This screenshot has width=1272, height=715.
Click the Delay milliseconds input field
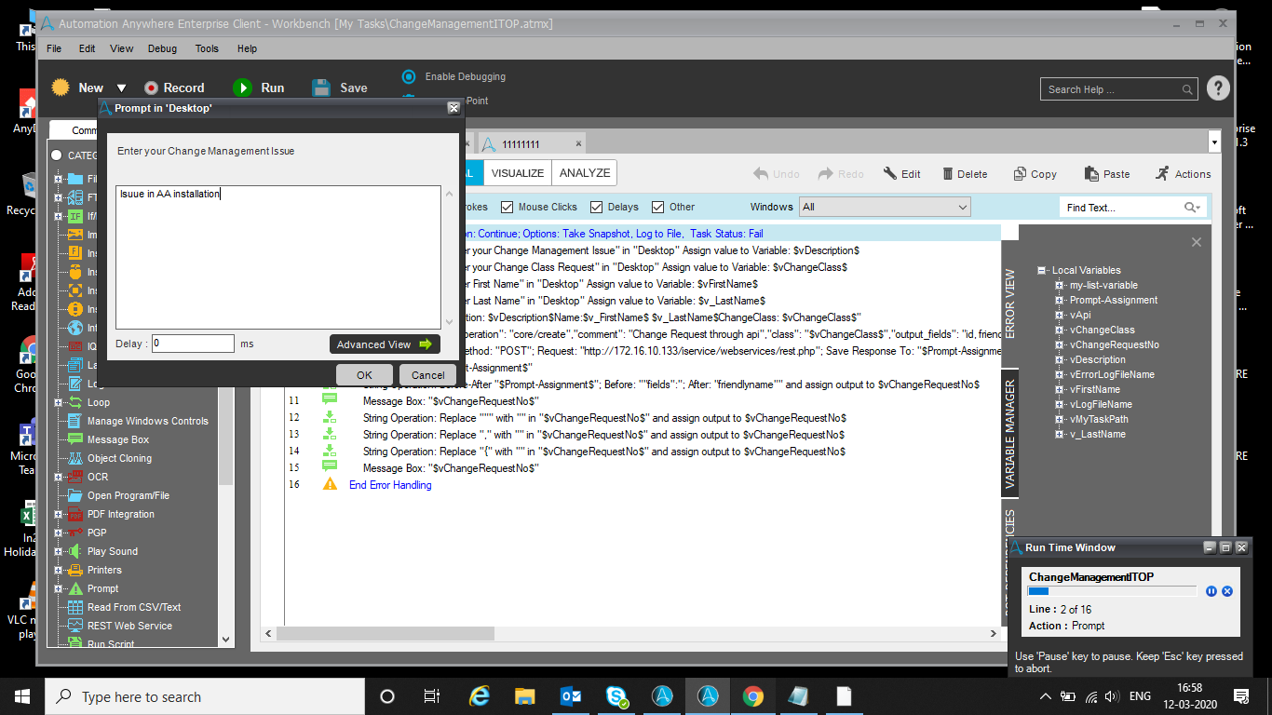[x=193, y=344]
